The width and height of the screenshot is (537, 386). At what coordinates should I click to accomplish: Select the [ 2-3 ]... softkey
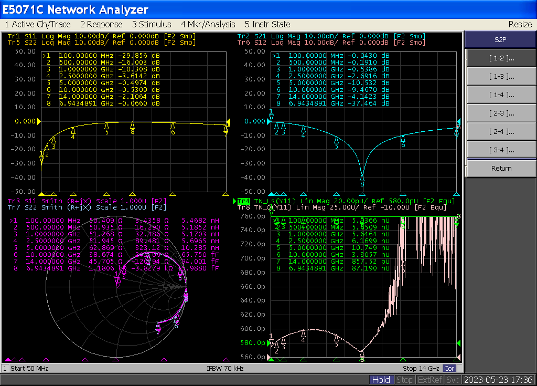point(502,113)
